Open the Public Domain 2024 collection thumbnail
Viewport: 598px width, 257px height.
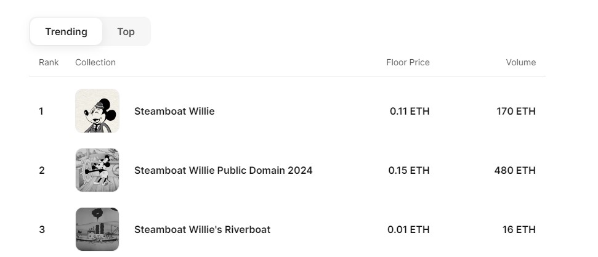coord(97,170)
